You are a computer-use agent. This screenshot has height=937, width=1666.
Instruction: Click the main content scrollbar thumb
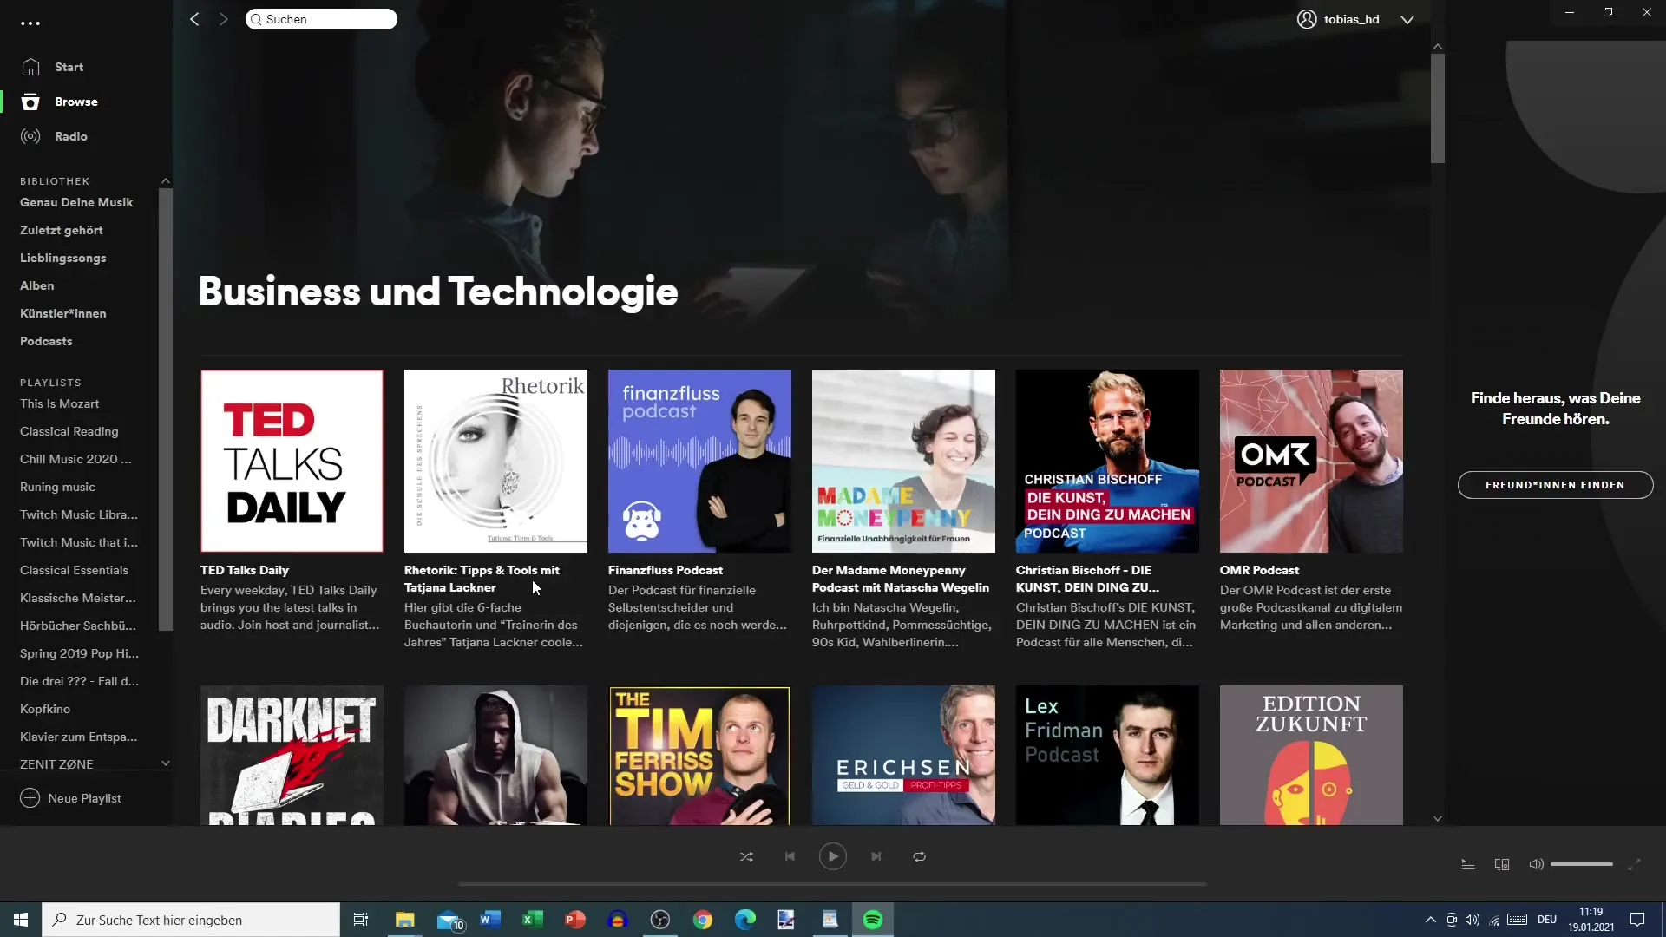click(x=1438, y=108)
